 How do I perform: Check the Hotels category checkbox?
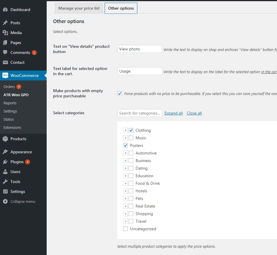pos(131,191)
